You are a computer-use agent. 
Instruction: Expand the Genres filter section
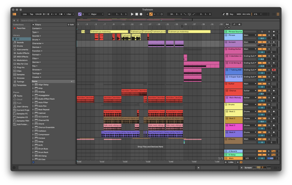(36, 62)
